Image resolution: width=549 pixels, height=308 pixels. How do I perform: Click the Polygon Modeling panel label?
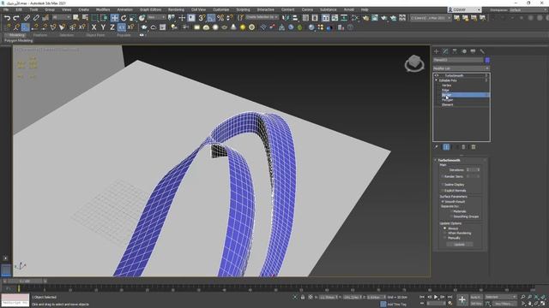pos(19,40)
